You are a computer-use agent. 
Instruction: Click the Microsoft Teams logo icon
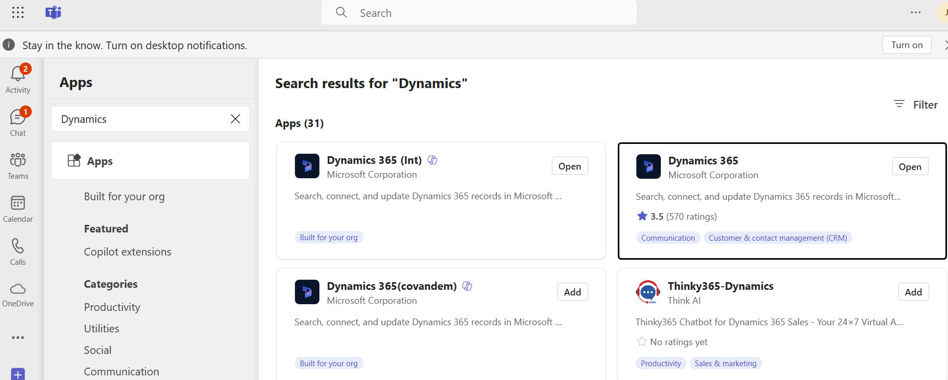[53, 12]
